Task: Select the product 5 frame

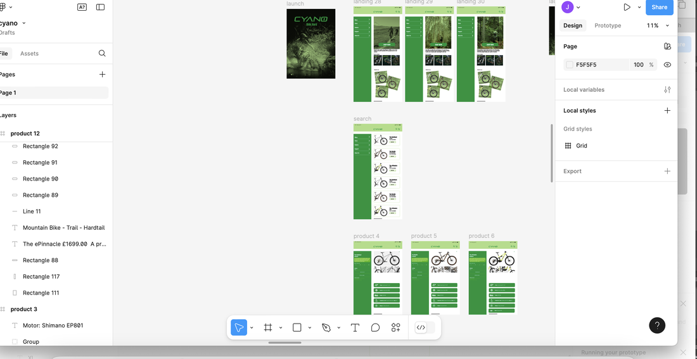Action: [x=435, y=278]
